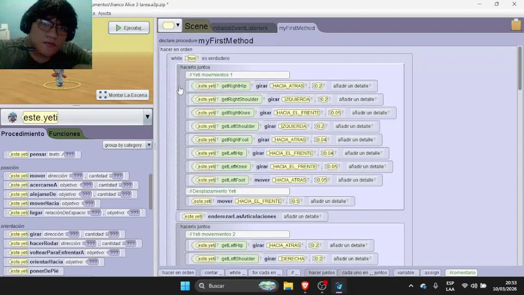Open the clipboard icon at top right
Viewport: 524px width, 295px height.
pos(516,25)
